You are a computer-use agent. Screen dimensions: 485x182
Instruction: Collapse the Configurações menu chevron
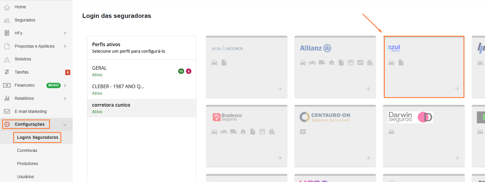click(x=65, y=125)
